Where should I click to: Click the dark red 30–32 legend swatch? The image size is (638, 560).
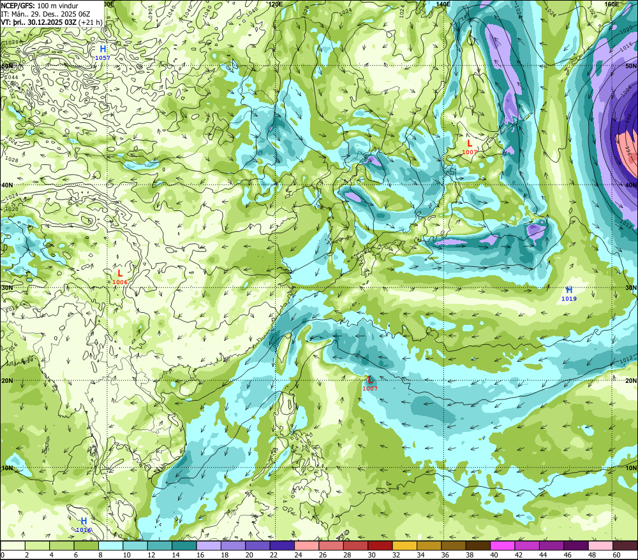(380, 545)
